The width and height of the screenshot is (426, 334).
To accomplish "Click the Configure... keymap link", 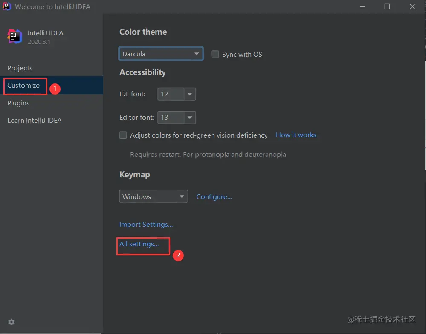I will point(214,196).
